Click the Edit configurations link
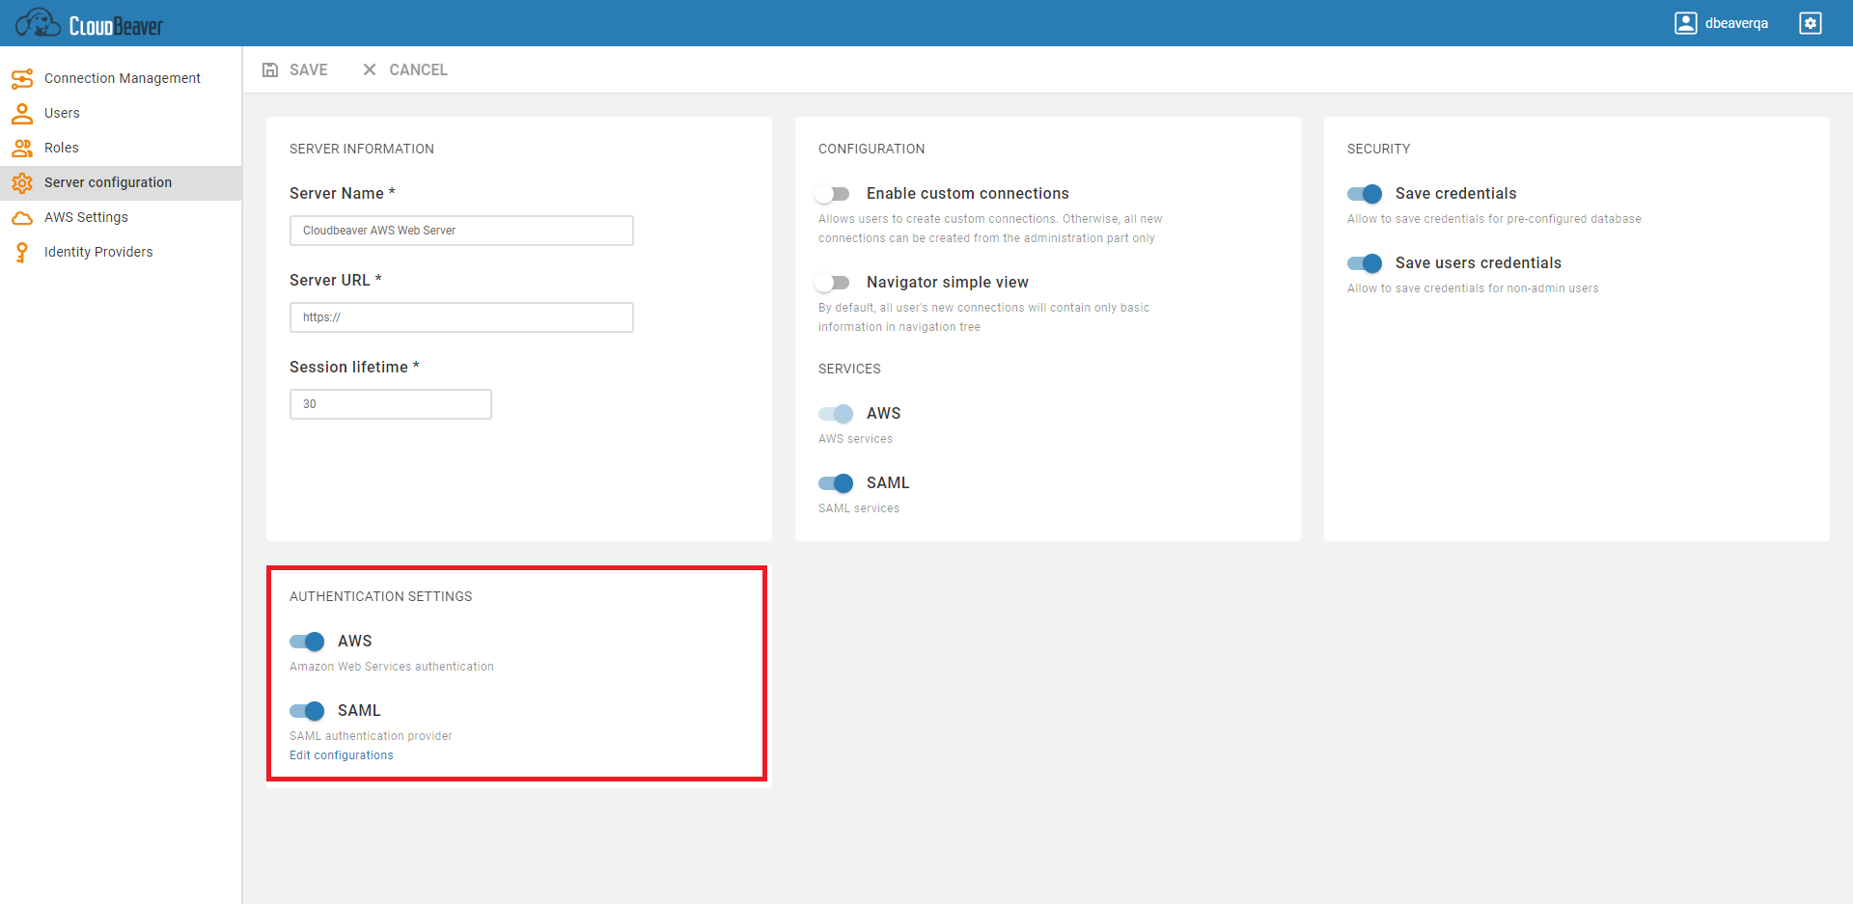The image size is (1853, 904). pos(341,754)
